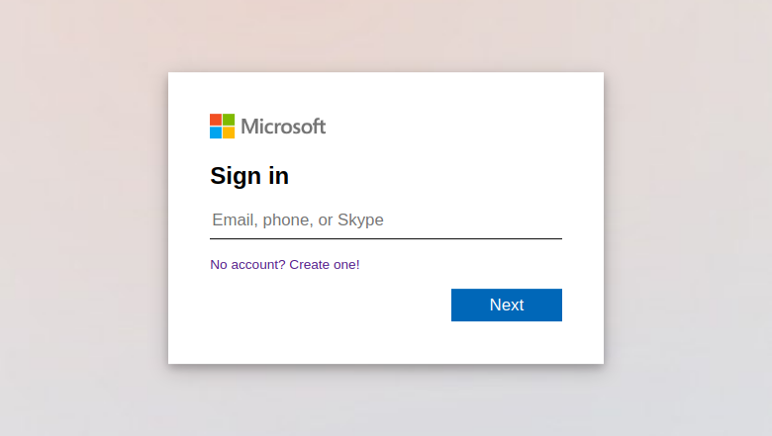The image size is (772, 436).
Task: Click the yellow square of the Microsoft logo
Action: (x=229, y=132)
